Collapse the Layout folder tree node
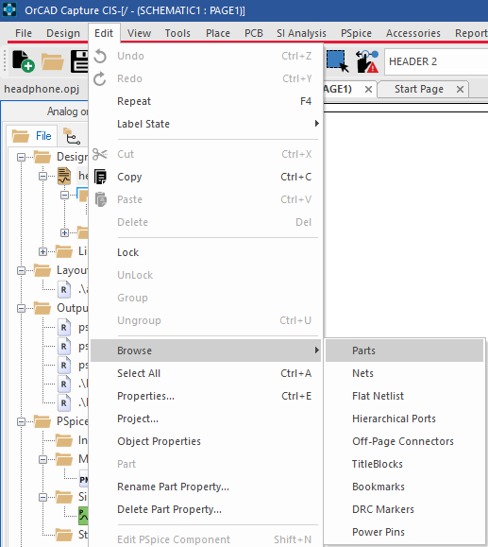 (21, 271)
